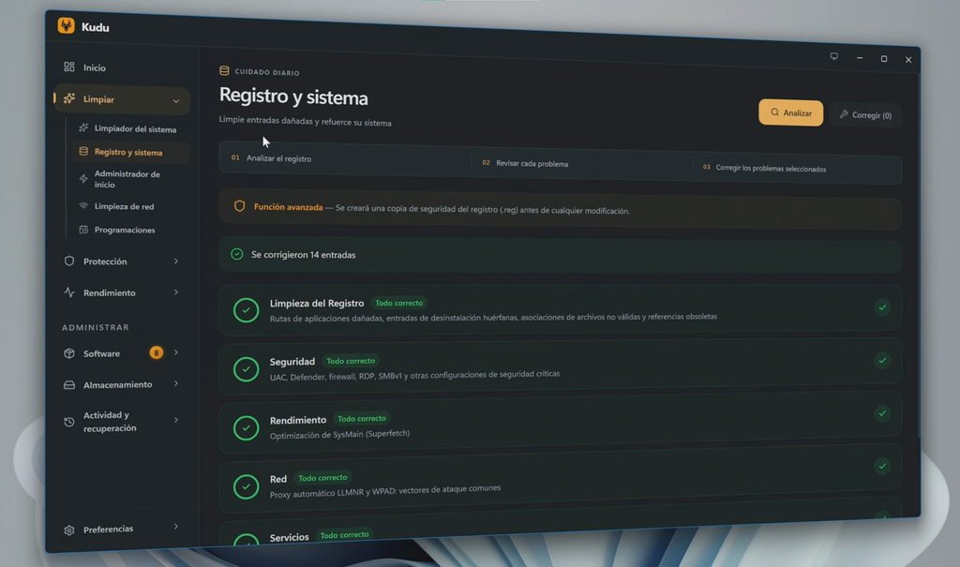The height and width of the screenshot is (567, 960).
Task: Click Programaciones clock icon
Action: pyautogui.click(x=83, y=230)
